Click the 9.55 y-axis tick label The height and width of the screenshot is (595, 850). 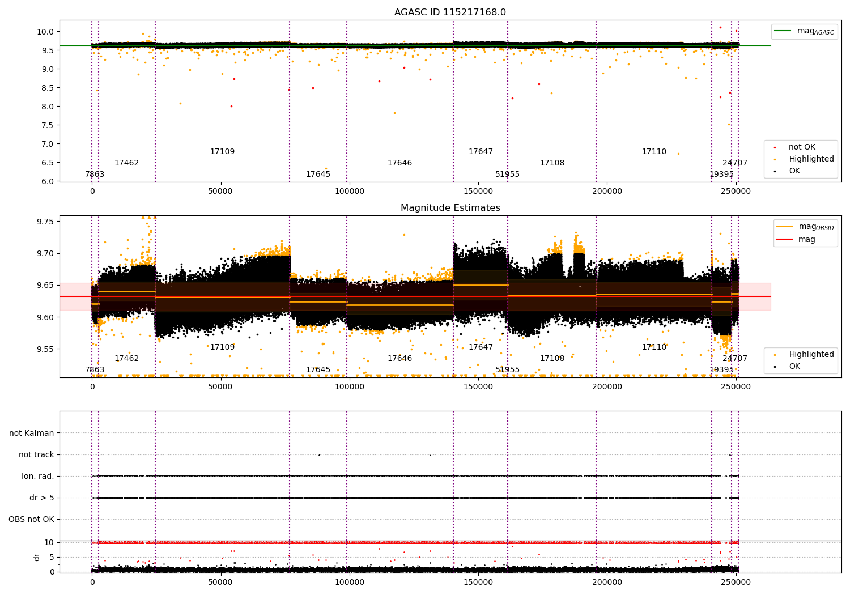tap(46, 349)
